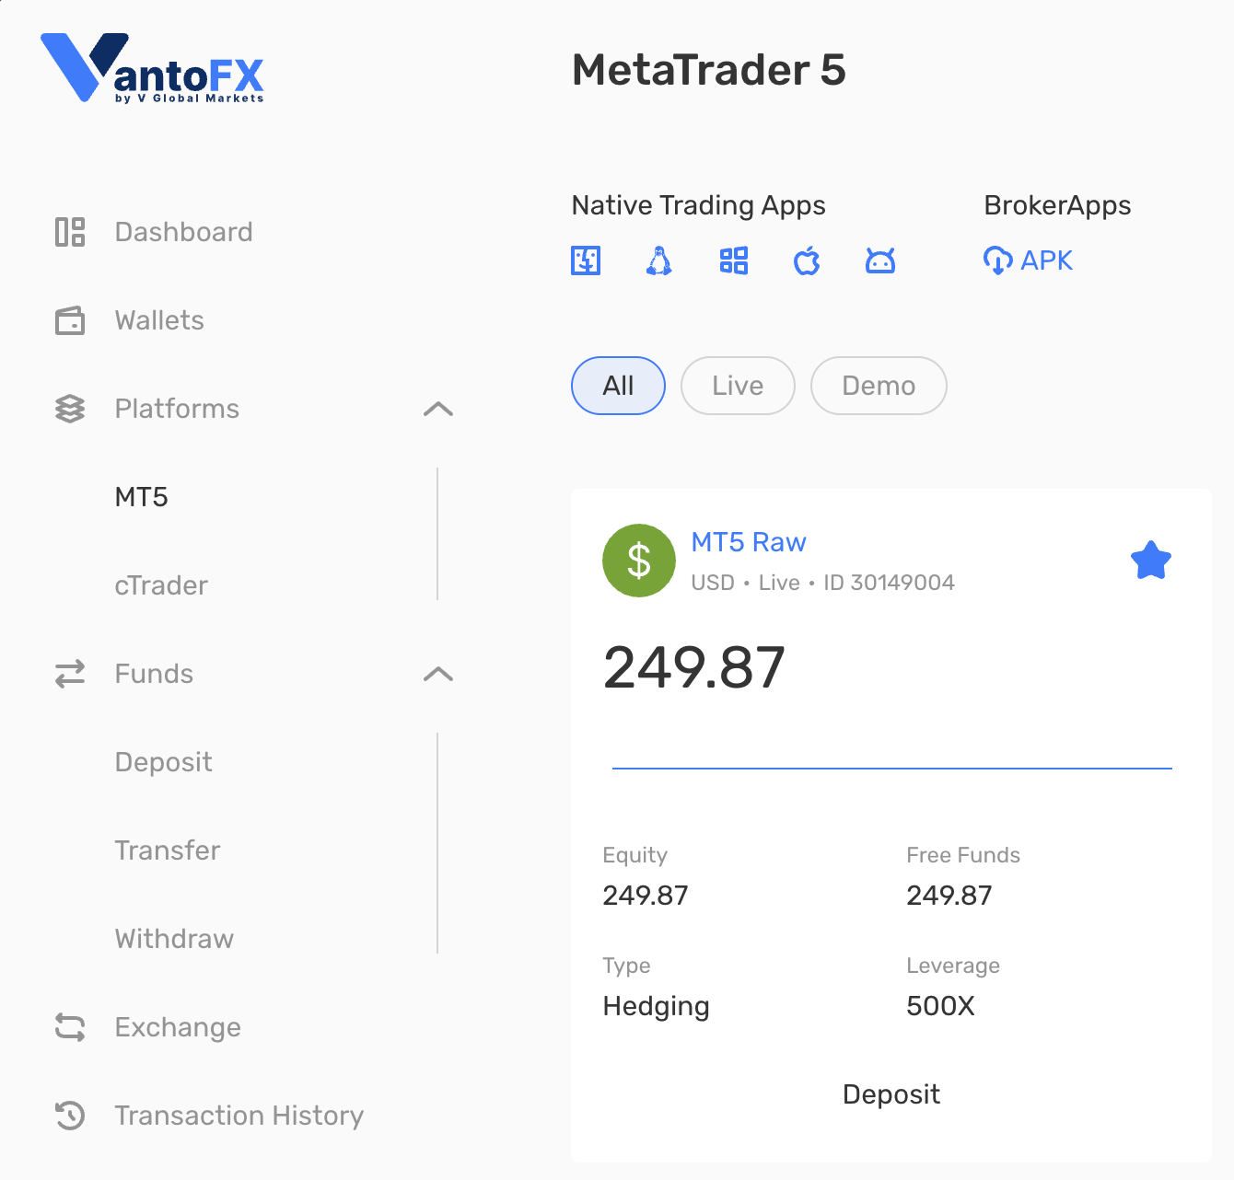Click Deposit button on account card
Screen dimensions: 1234x1180
coord(891,1094)
